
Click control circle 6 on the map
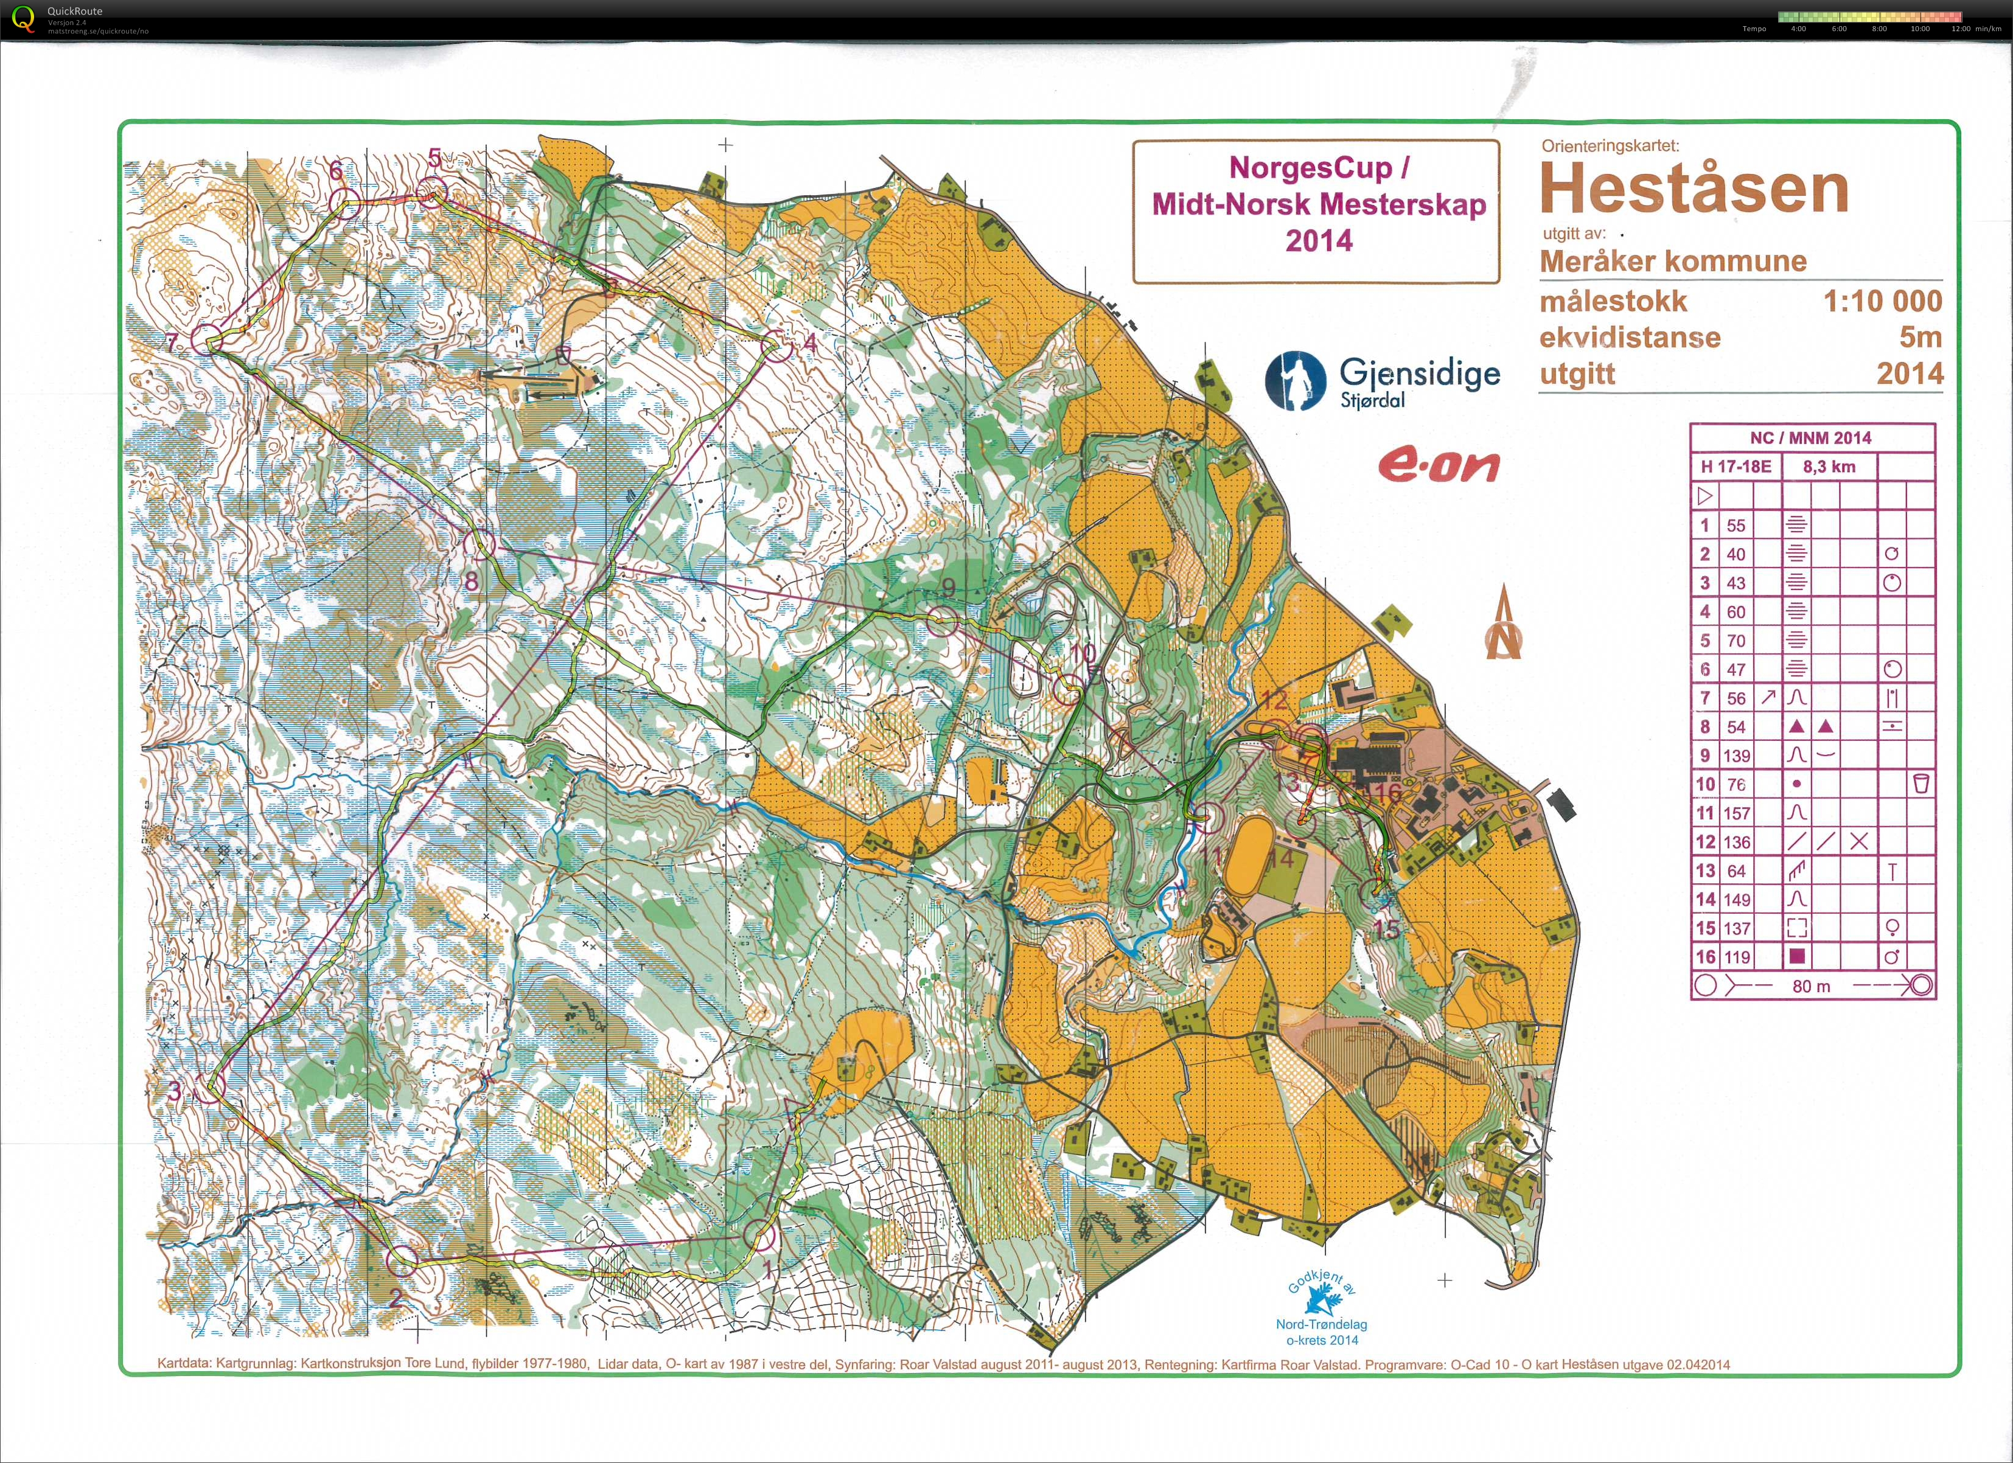(345, 203)
